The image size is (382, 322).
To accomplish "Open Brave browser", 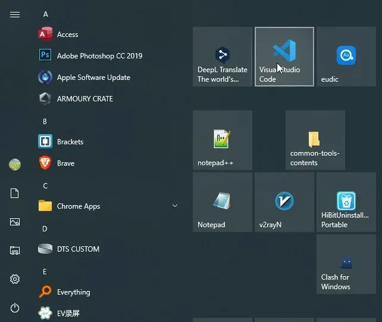I will point(108,163).
